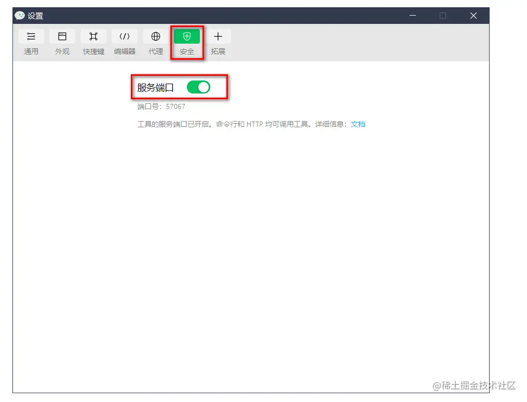Viewport: 527px width, 402px height.
Task: Minimize the 设置 window
Action: [x=413, y=16]
